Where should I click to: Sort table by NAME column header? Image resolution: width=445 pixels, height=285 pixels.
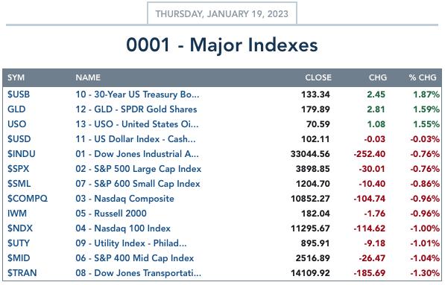88,77
